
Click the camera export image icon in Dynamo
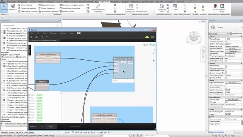point(153,37)
